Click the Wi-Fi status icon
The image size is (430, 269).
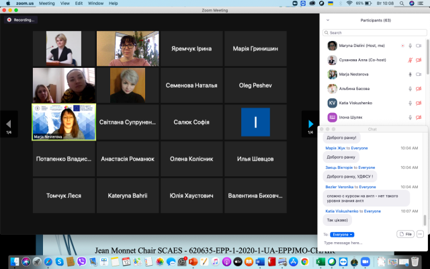point(349,3)
